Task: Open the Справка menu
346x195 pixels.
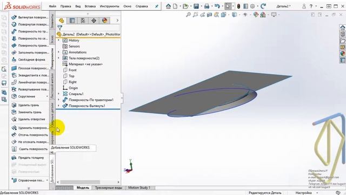Action: [142, 6]
